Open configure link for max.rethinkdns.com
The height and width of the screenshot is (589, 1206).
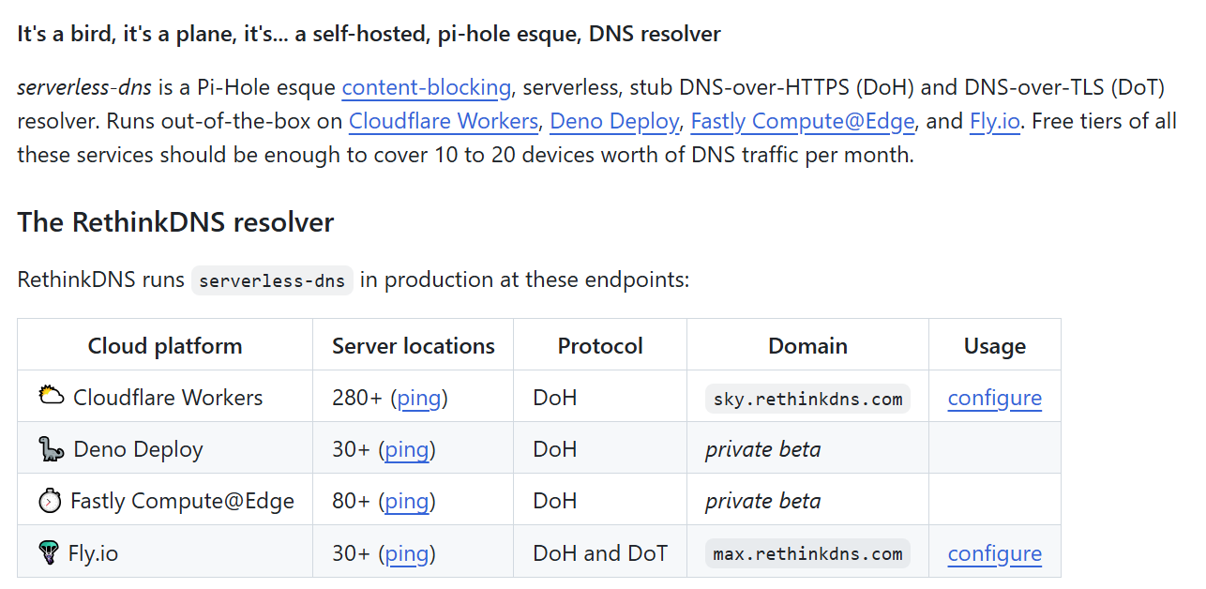(x=995, y=553)
